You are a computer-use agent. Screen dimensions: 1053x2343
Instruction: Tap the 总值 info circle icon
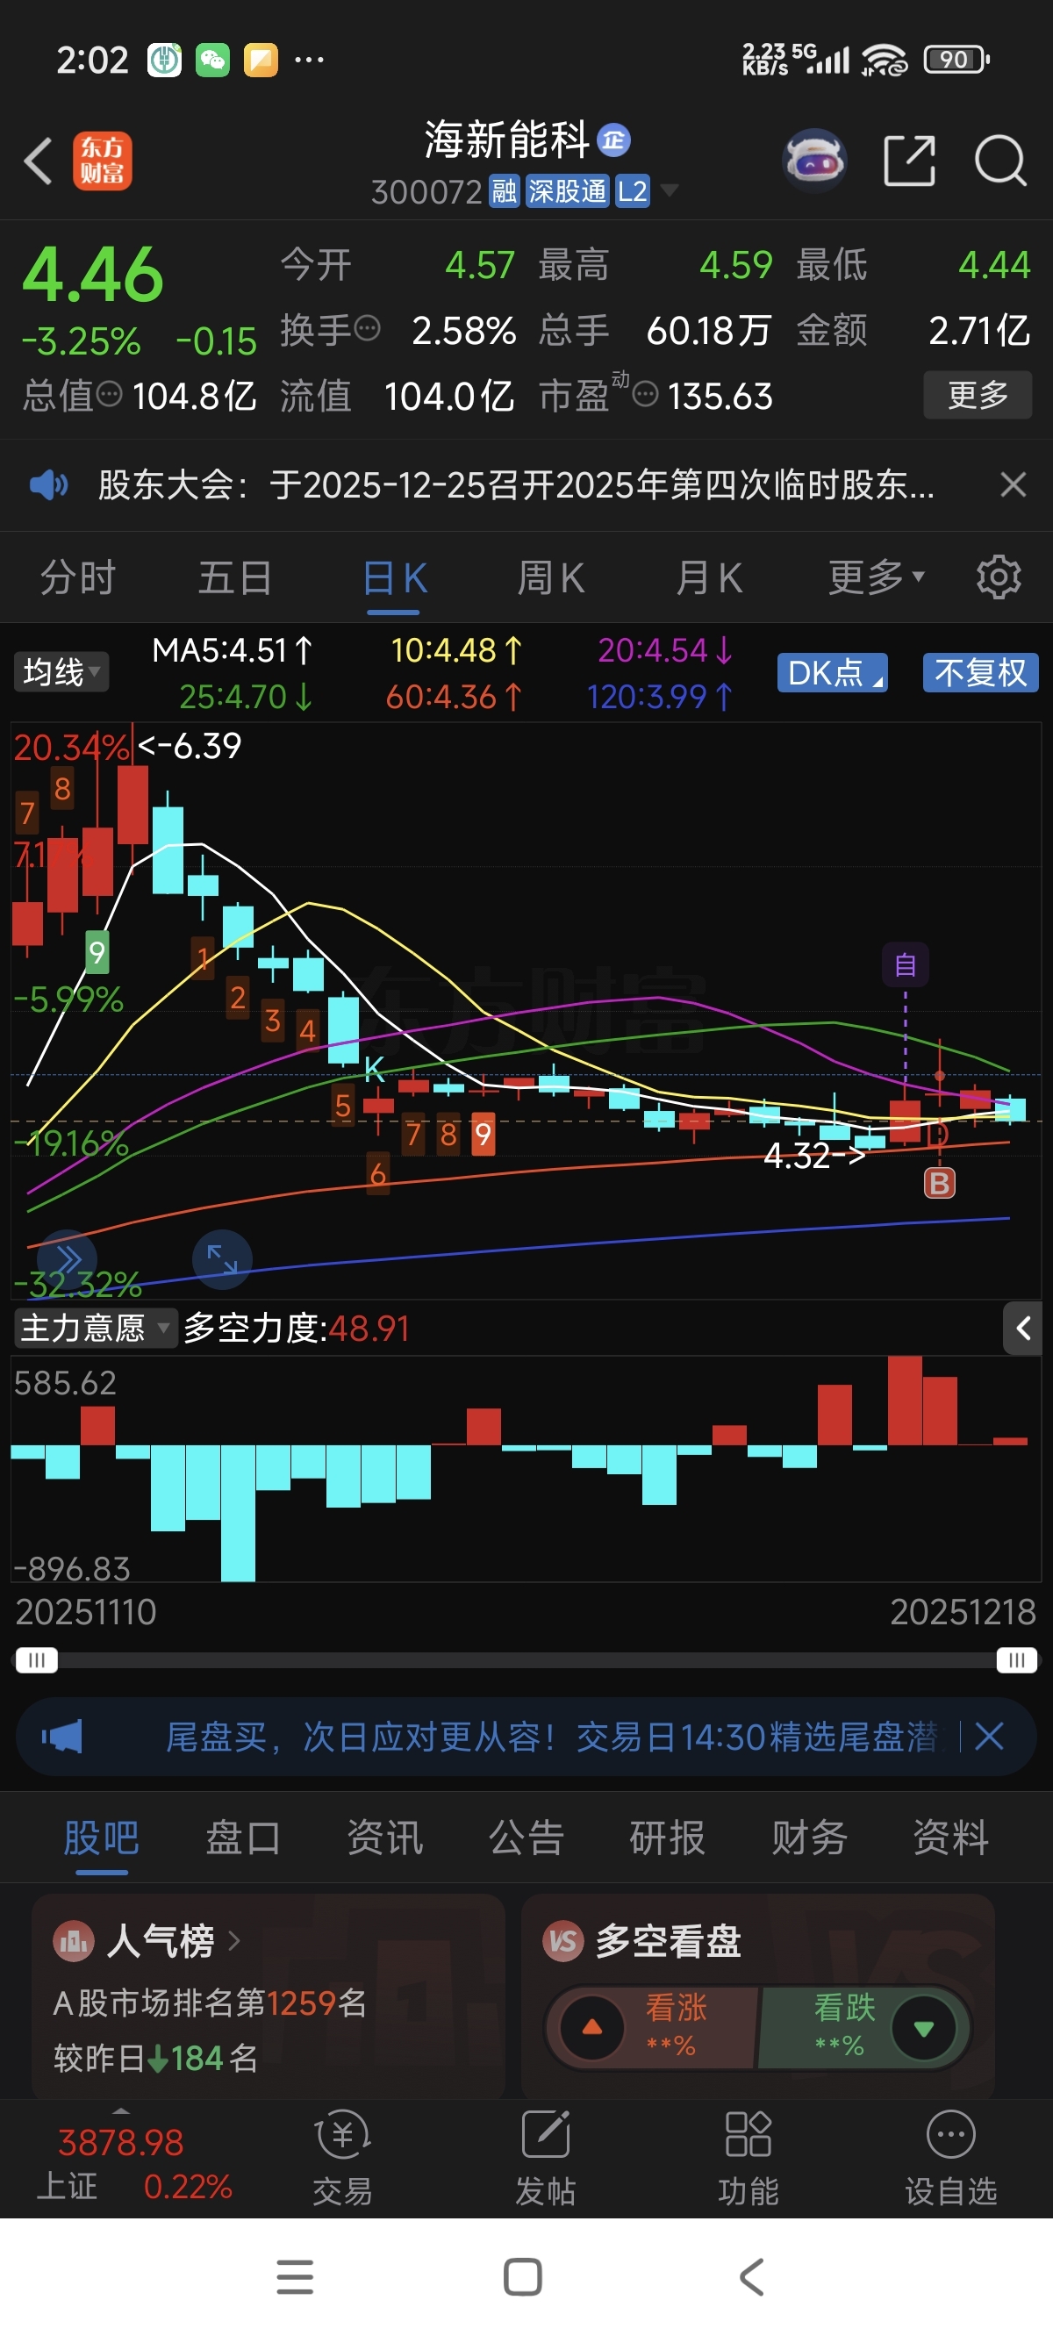point(109,394)
